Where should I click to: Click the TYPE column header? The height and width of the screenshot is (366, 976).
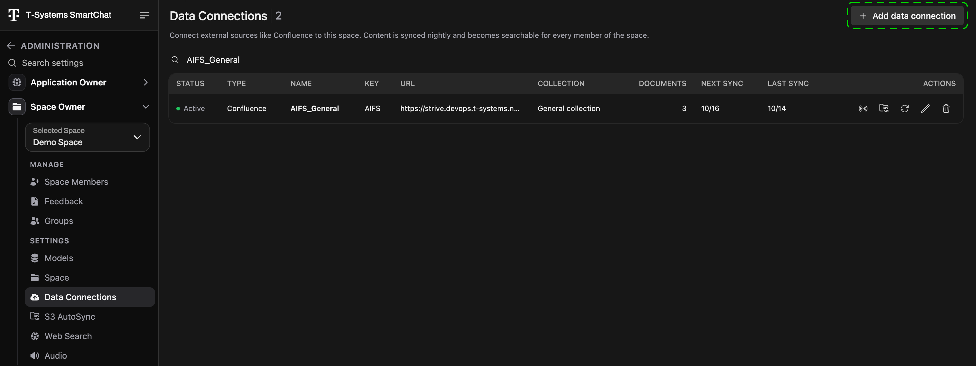236,84
